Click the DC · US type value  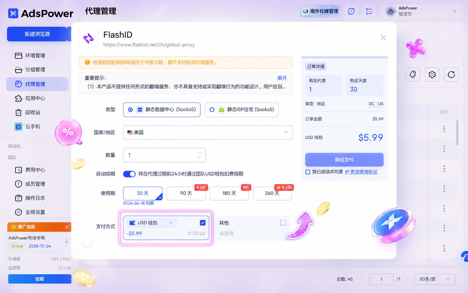pos(376,104)
